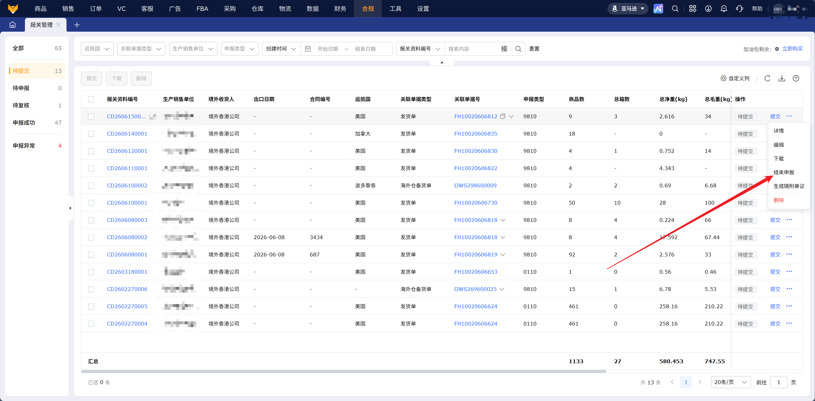Add a new tab with the plus icon

click(x=77, y=25)
